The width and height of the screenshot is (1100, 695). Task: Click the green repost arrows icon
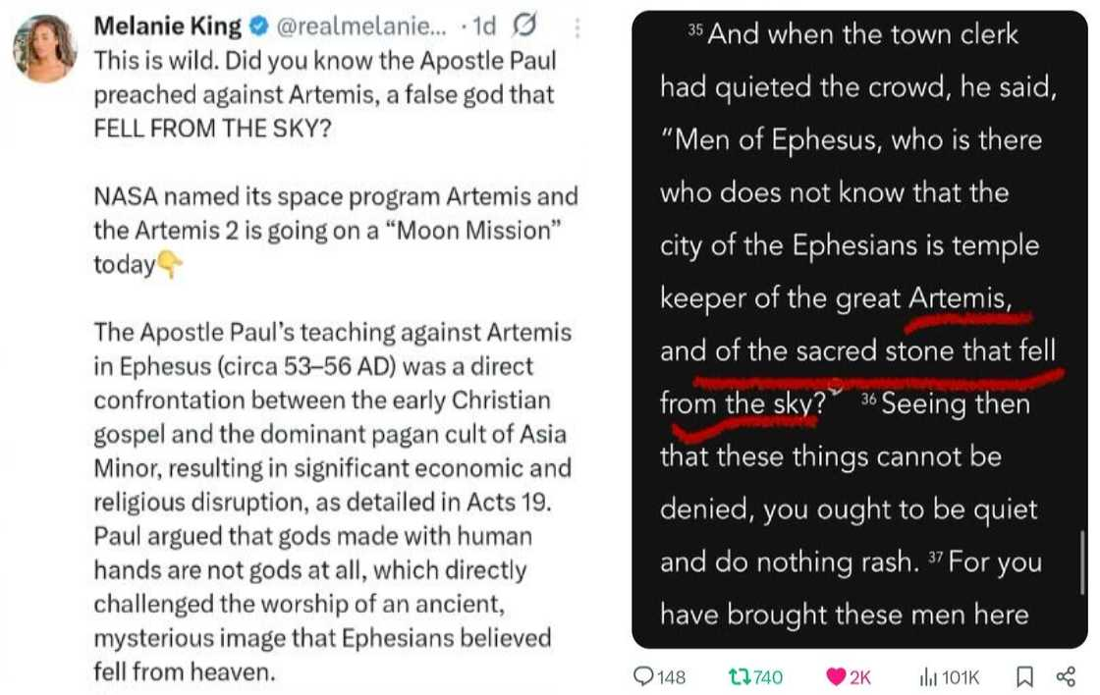click(x=738, y=676)
